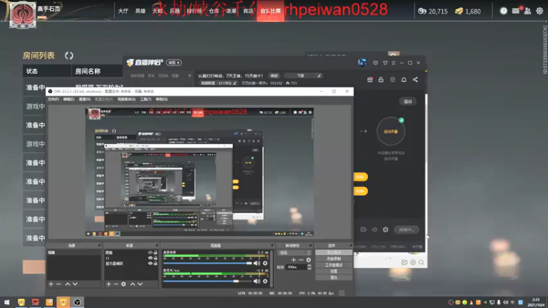Expand the 类型 pill next to 直播伴侣 logo

tap(174, 62)
